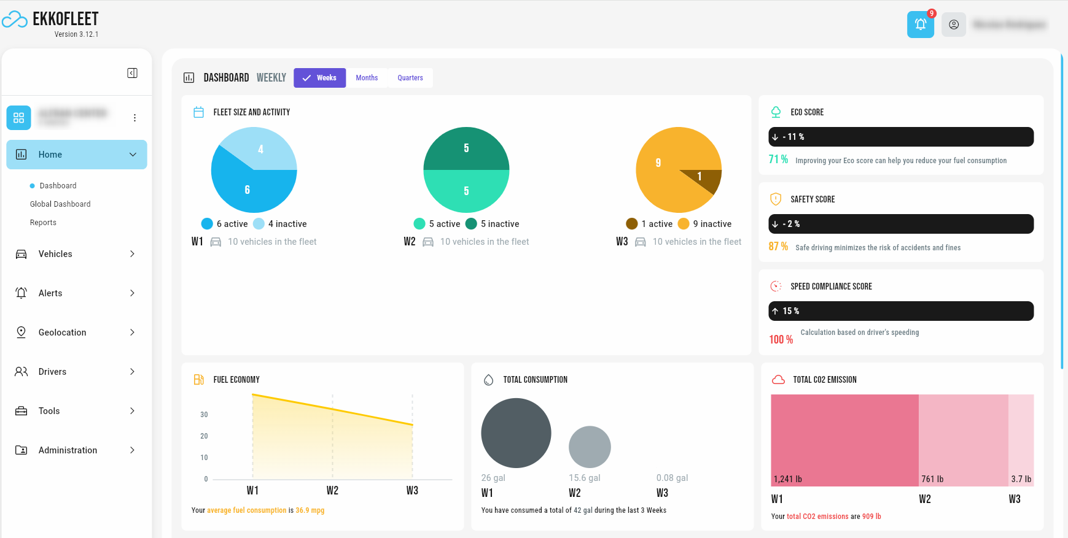1068x538 pixels.
Task: Open the notifications bell icon
Action: click(920, 25)
